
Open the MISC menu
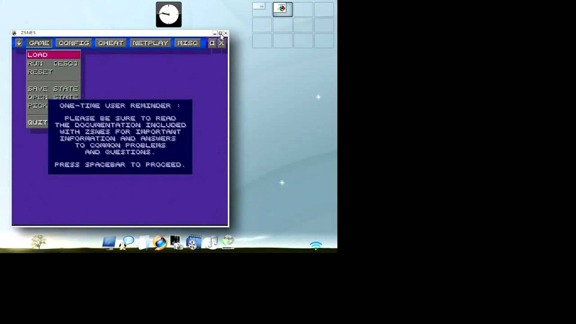[188, 43]
